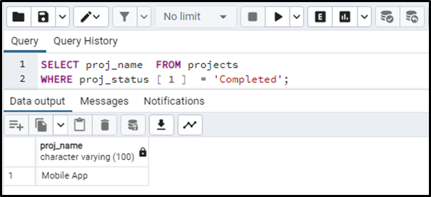Select the Mobile App result cell

[x=92, y=176]
